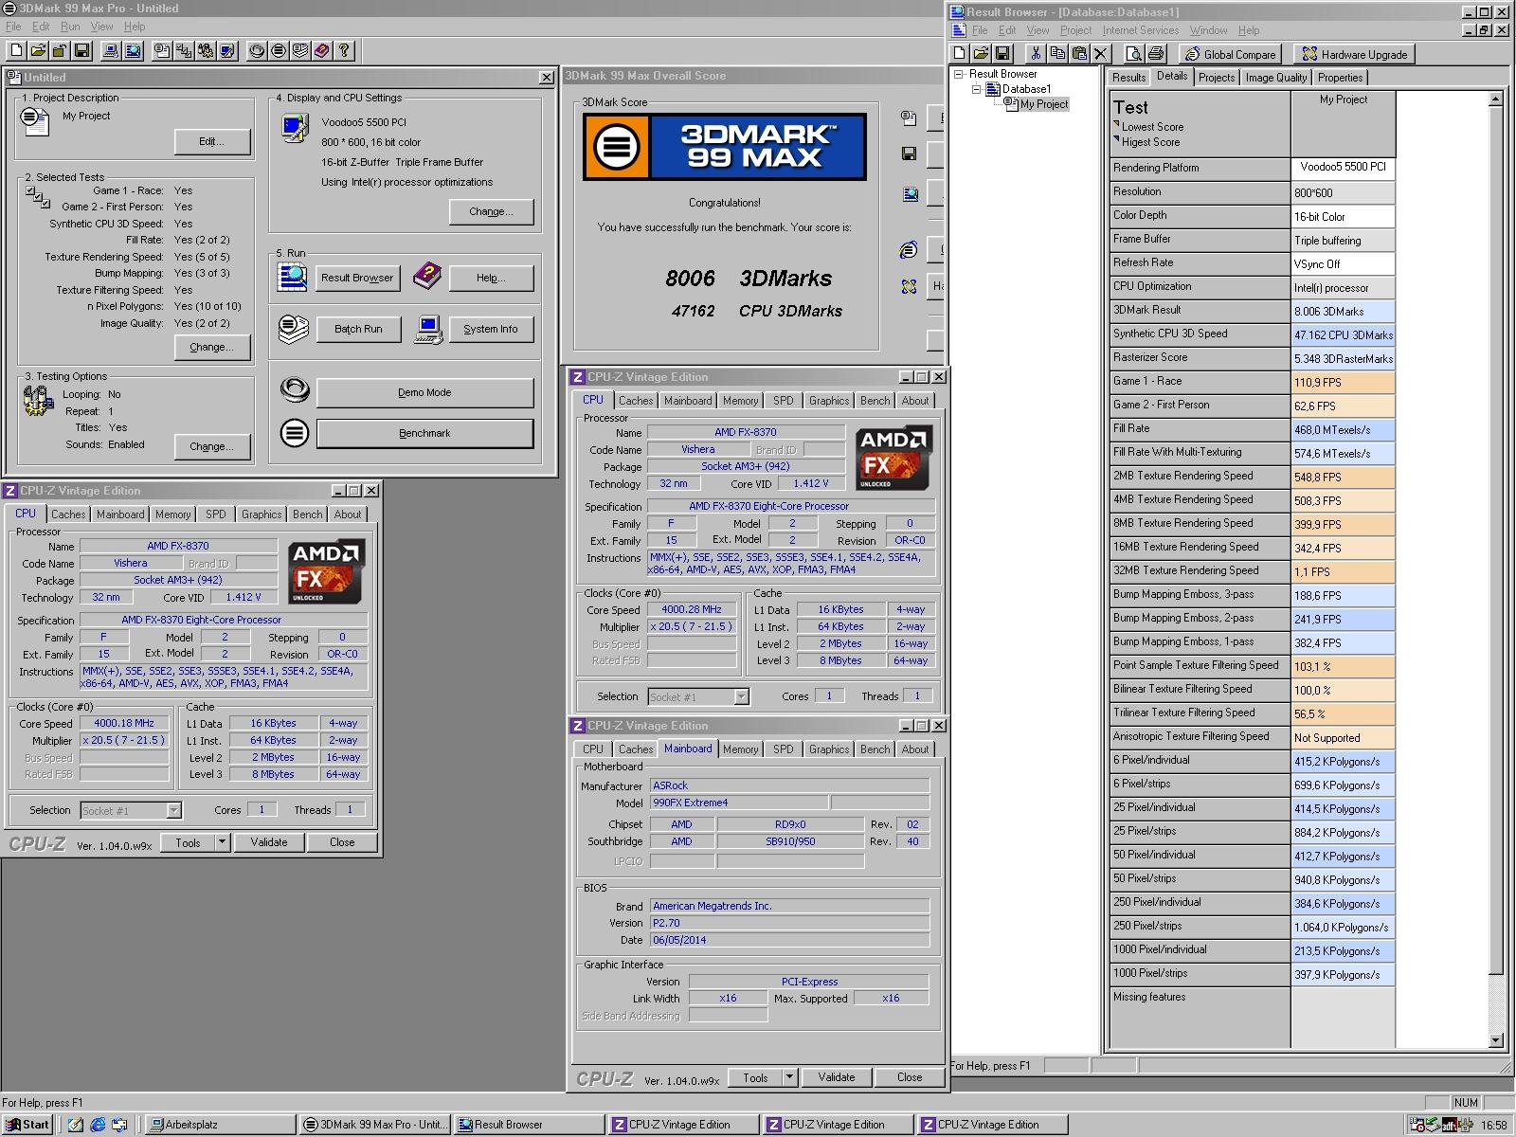1516x1137 pixels.
Task: Click Delete X icon in Result Browser
Action: (x=1101, y=54)
